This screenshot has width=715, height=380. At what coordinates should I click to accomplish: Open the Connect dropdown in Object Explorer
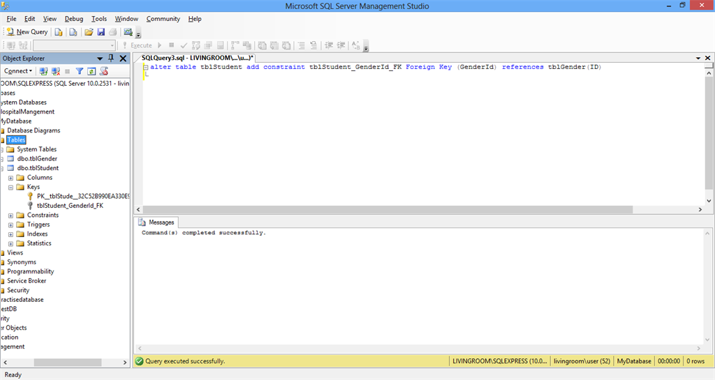17,71
